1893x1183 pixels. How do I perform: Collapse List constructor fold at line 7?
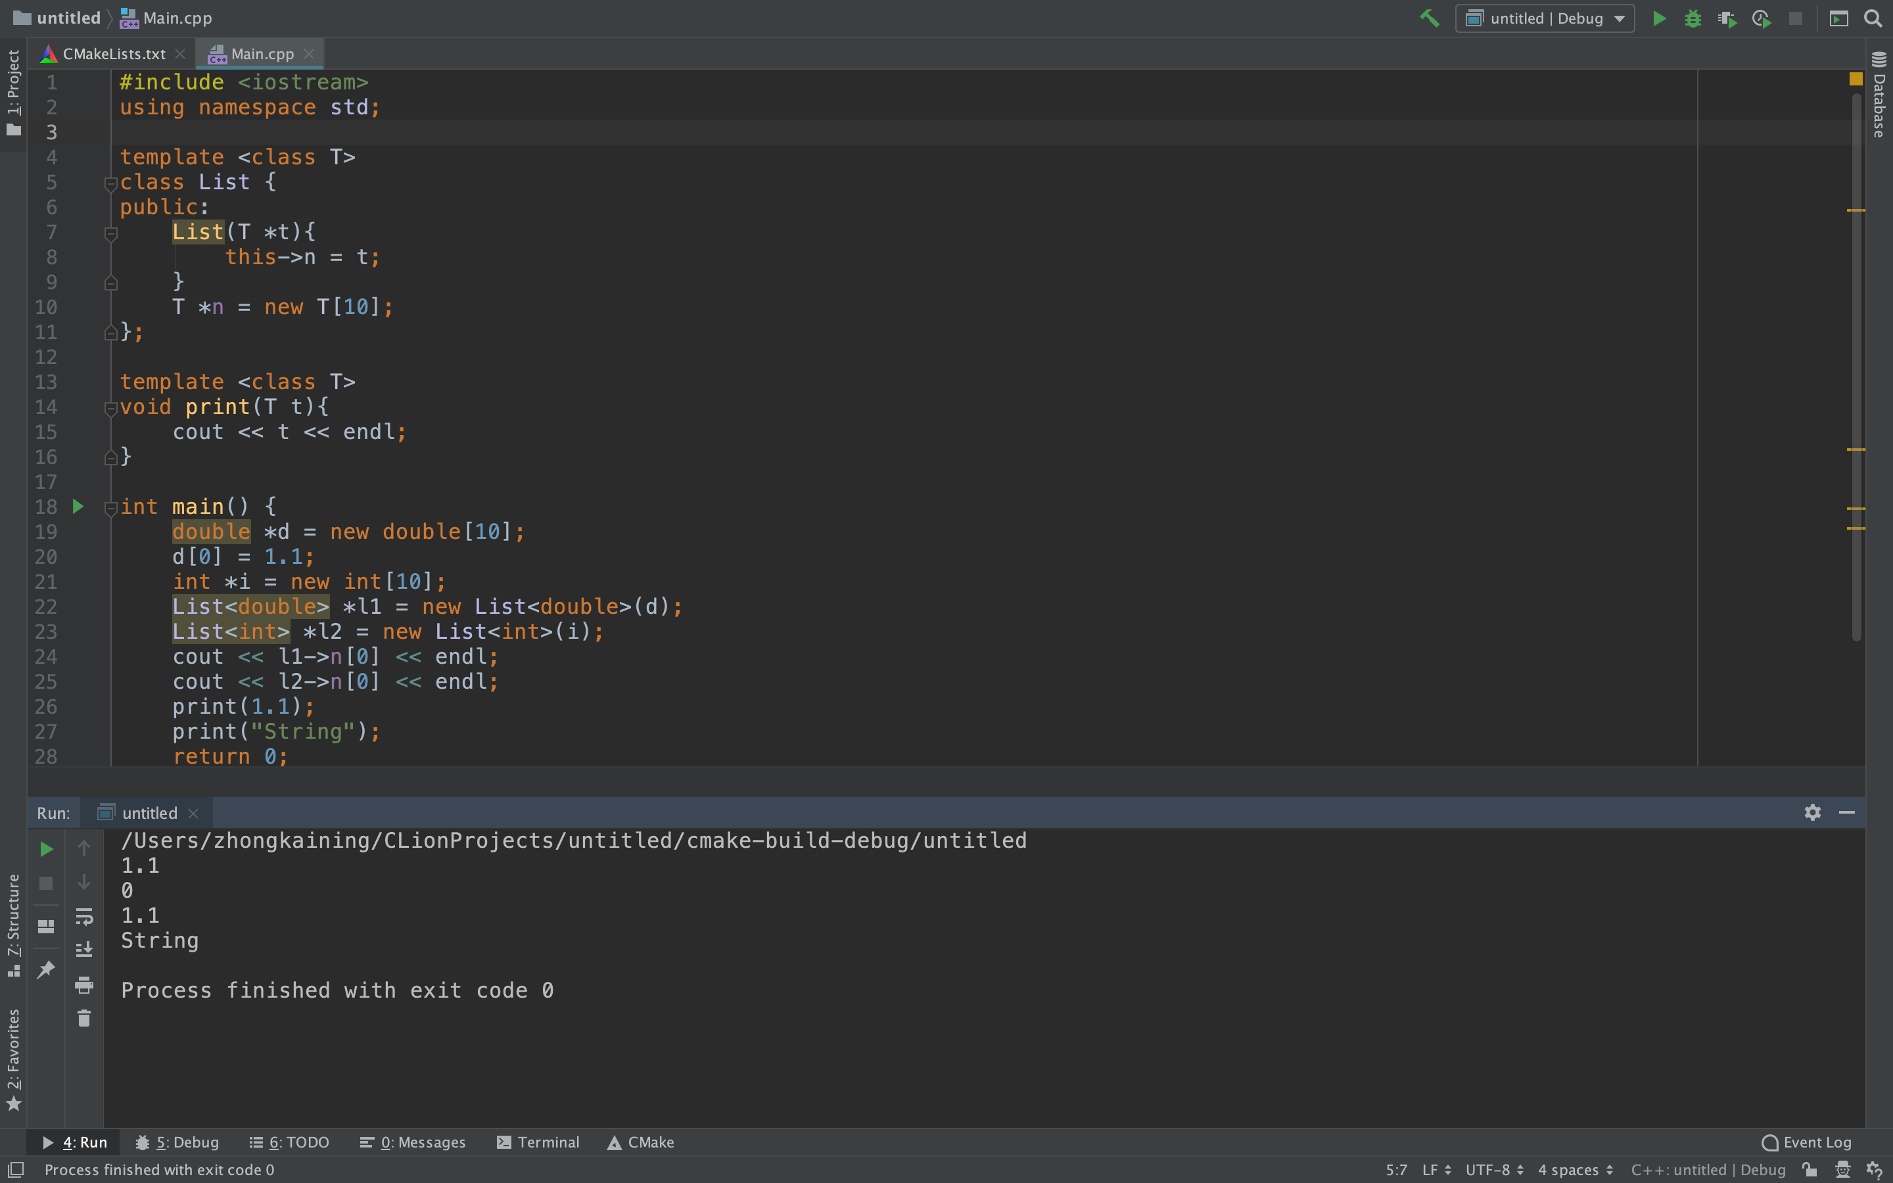point(111,234)
